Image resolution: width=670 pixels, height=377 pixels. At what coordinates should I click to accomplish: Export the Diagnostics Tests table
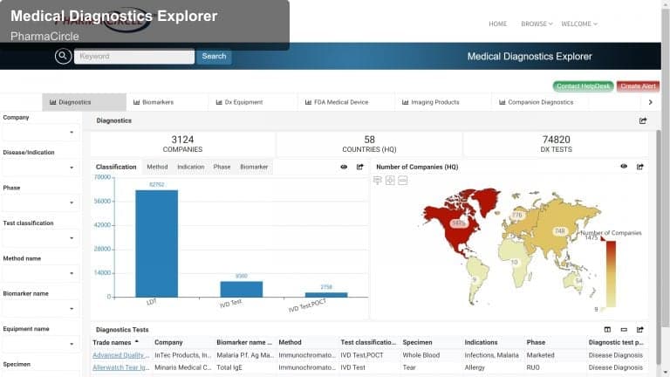[639, 330]
